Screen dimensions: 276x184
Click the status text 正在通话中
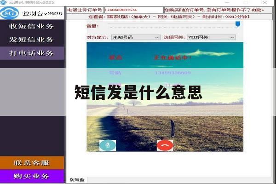tap(173, 57)
